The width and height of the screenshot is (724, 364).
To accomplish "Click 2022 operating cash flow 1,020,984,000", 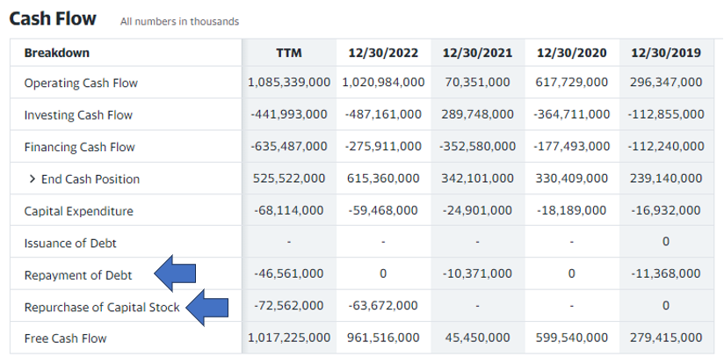I will [x=383, y=83].
